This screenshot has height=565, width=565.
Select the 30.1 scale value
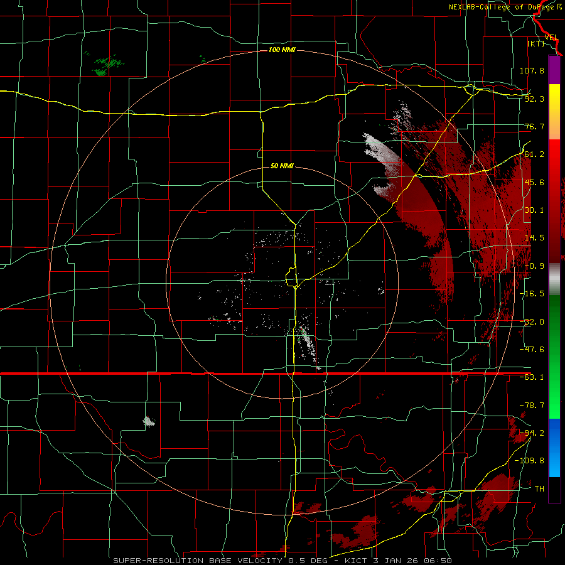pos(534,210)
